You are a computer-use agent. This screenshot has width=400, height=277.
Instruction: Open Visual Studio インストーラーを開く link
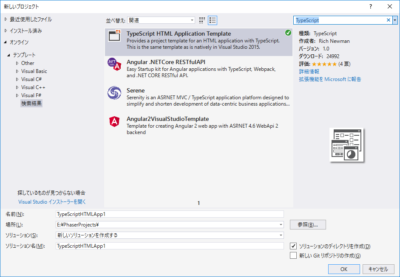point(52,202)
